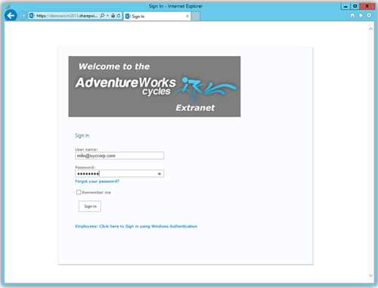Click the Home icon in browser toolbar
This screenshot has height=288, width=378.
pos(352,16)
